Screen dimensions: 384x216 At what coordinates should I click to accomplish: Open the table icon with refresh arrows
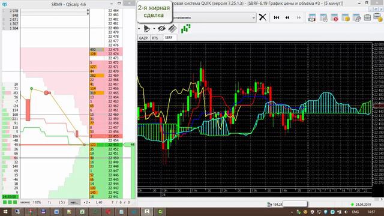point(323,17)
